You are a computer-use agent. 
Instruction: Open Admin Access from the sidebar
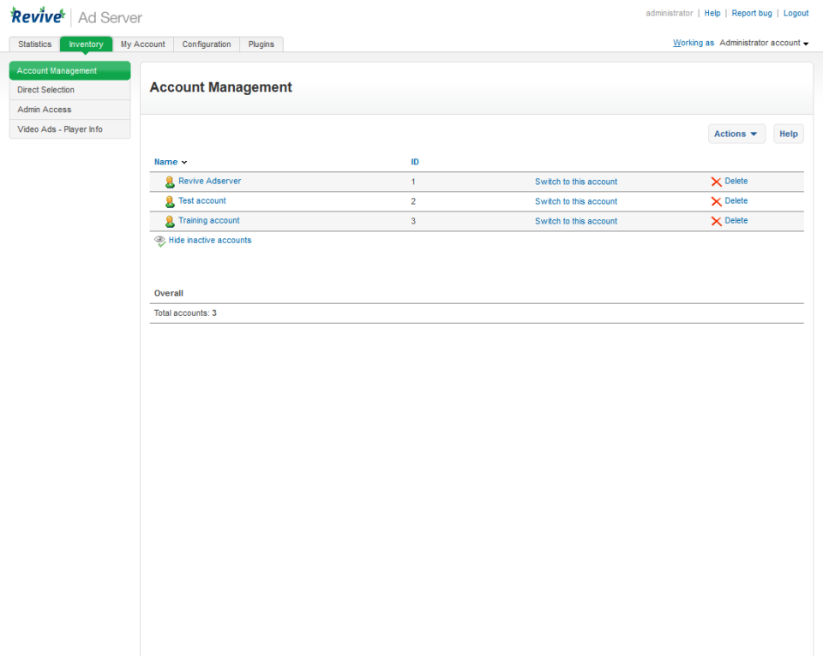[45, 110]
